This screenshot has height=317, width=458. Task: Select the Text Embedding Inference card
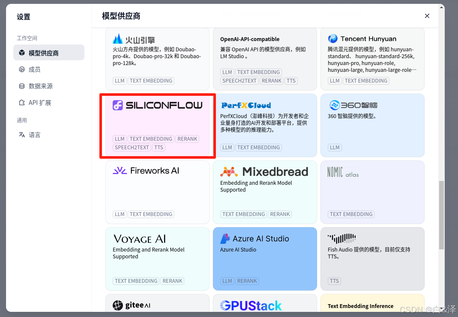pyautogui.click(x=372, y=303)
